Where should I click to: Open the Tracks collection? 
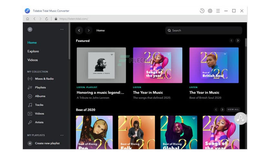point(36,105)
